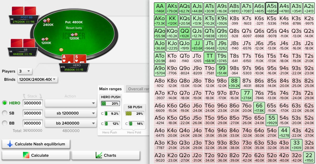The width and height of the screenshot is (316, 164).
Task: Select the BB radio button
Action: [4, 123]
